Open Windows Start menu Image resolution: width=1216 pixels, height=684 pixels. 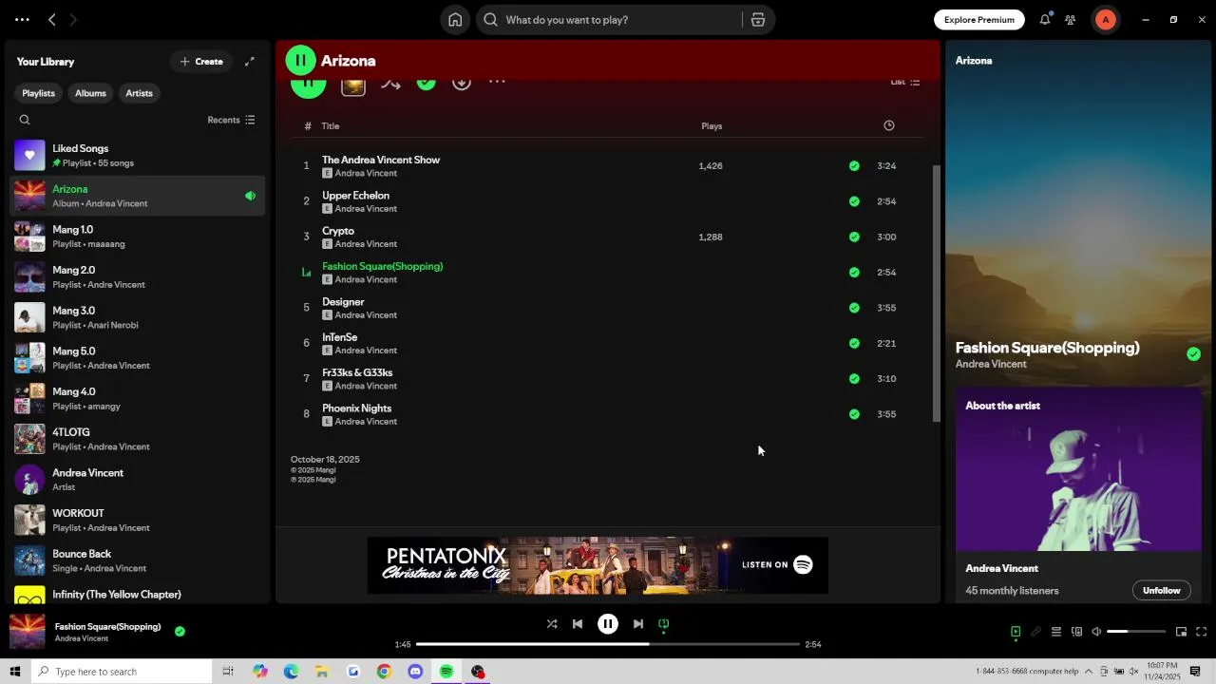[15, 672]
